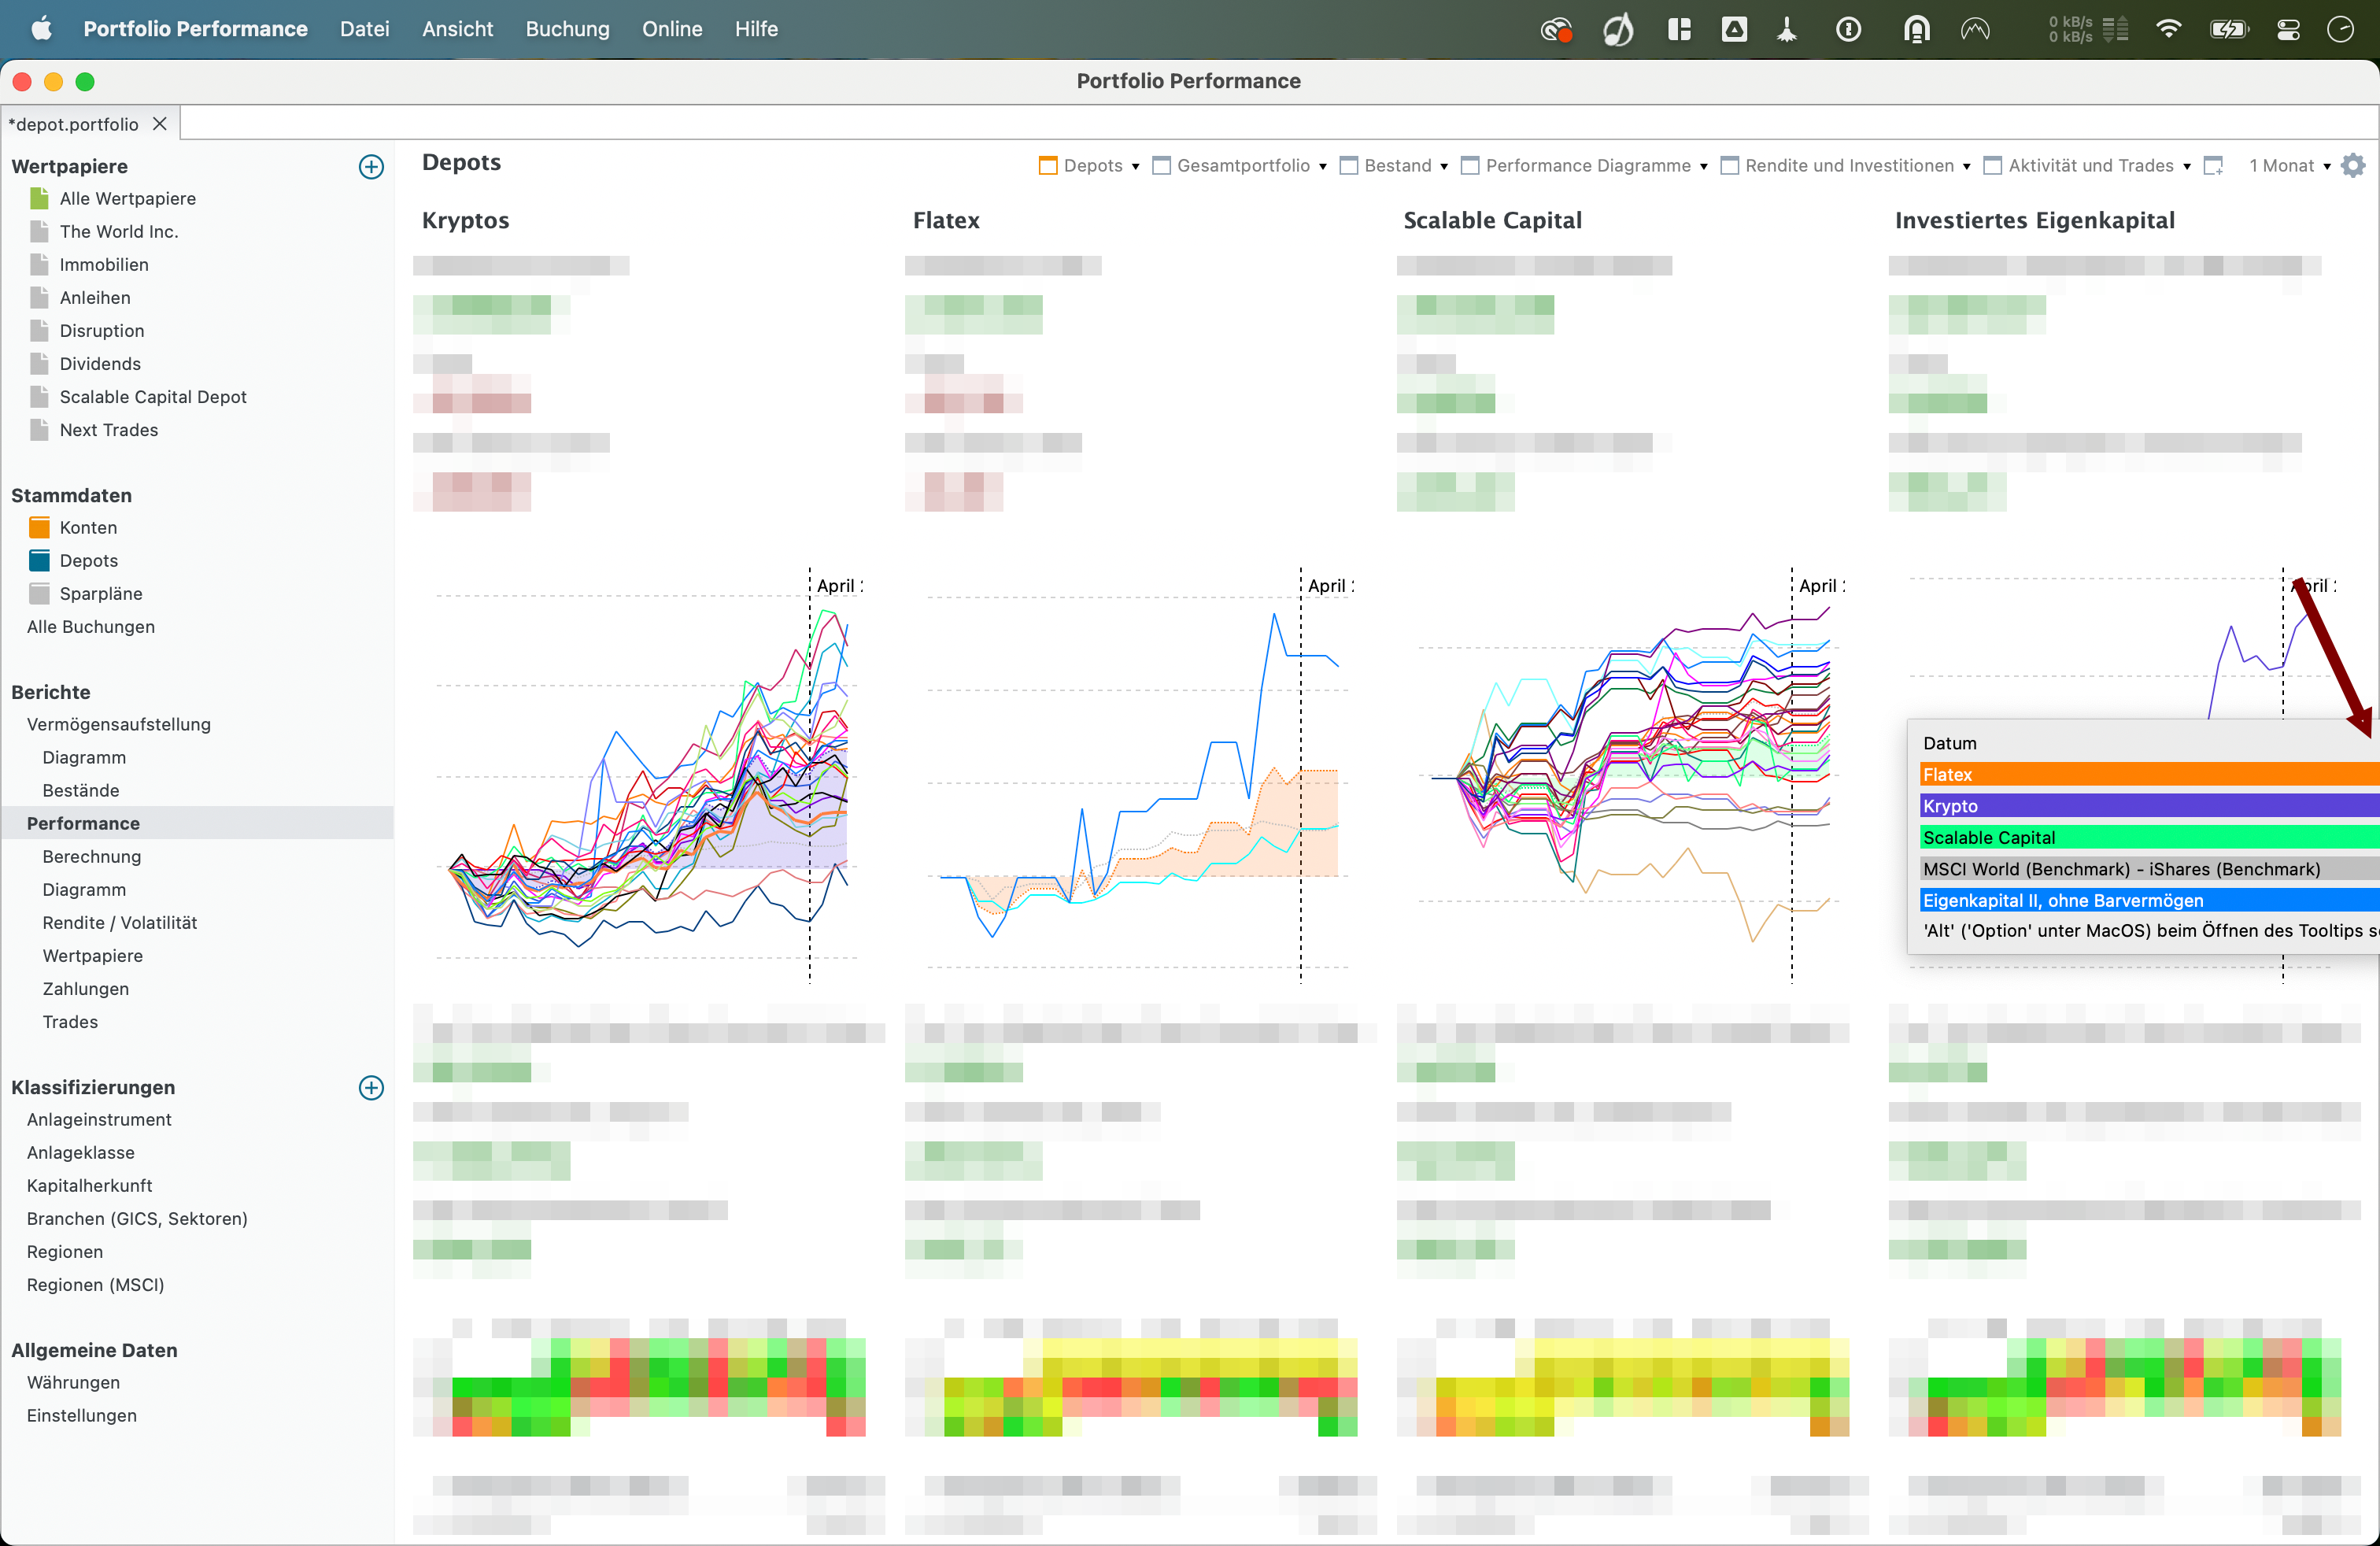
Task: Click the Depots blue icon in sidebar
Action: [x=39, y=560]
